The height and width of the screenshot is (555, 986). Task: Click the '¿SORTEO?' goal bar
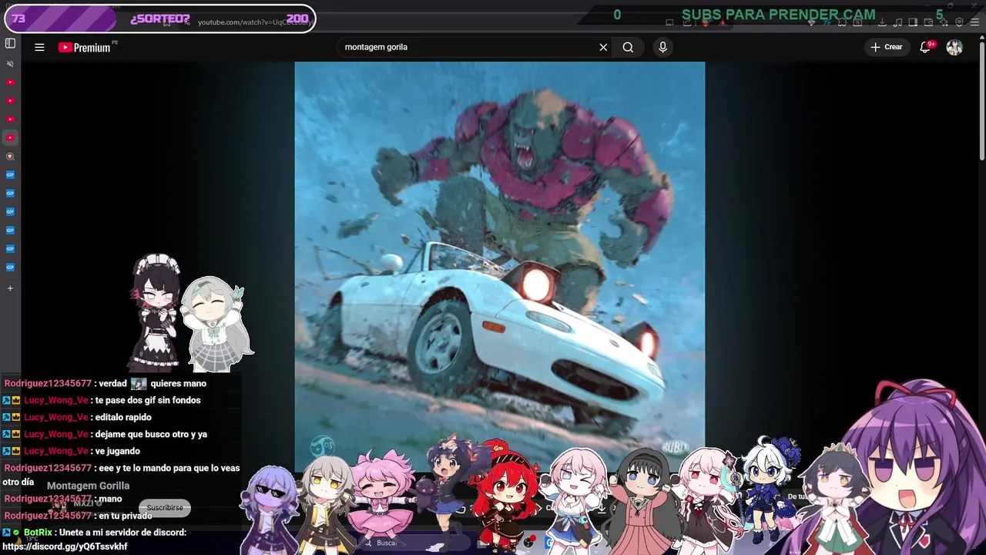click(x=160, y=18)
